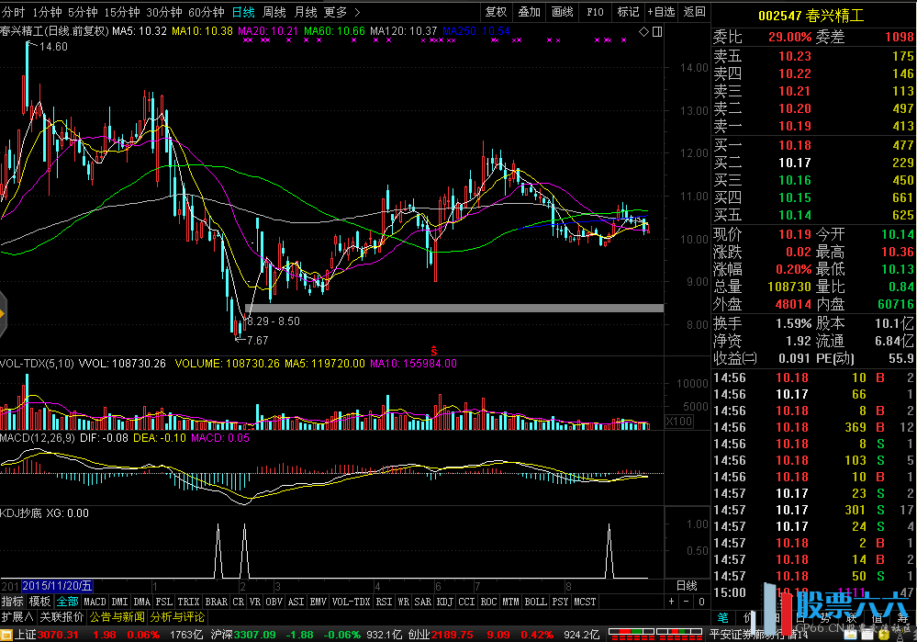
Task: Open the 模板 template tab
Action: 39,602
